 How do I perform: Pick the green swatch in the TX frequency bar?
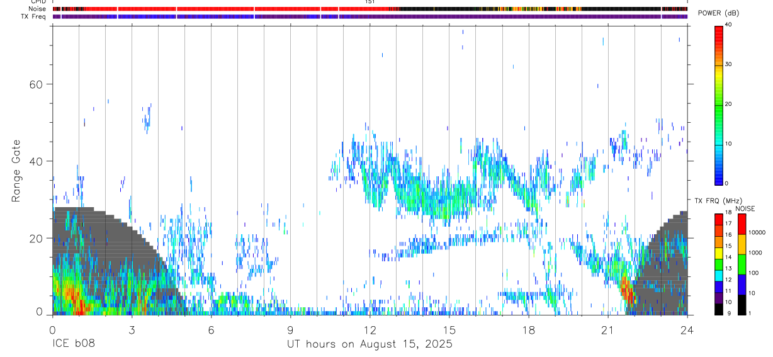718,264
